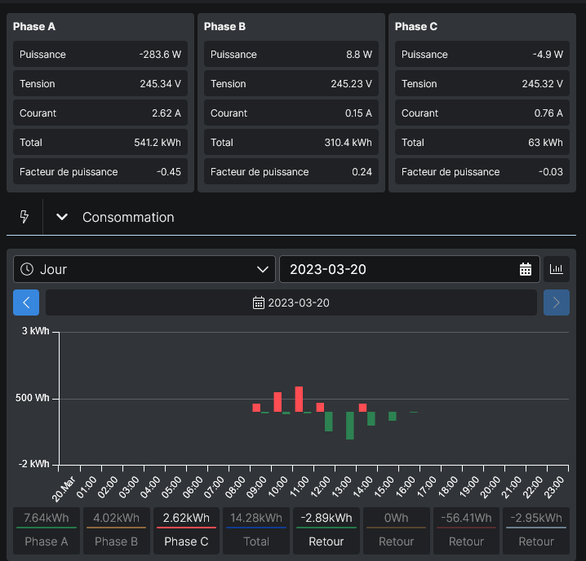Click the Phase A card heading
586x561 pixels.
pyautogui.click(x=34, y=27)
